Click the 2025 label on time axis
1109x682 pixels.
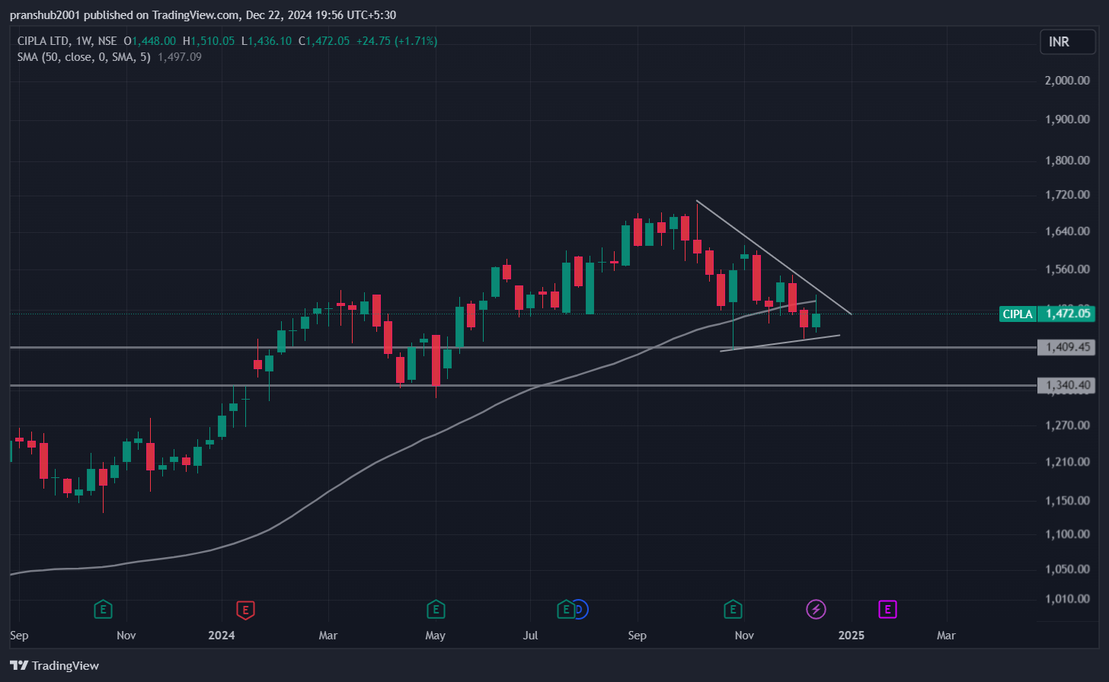[x=851, y=636]
